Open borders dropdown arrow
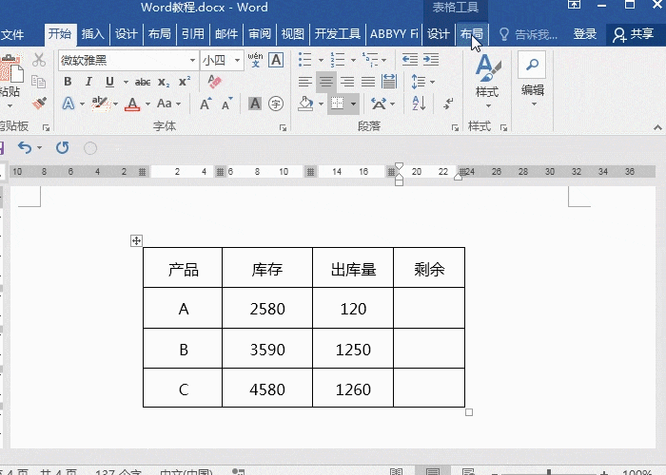The image size is (666, 475). pyautogui.click(x=353, y=104)
